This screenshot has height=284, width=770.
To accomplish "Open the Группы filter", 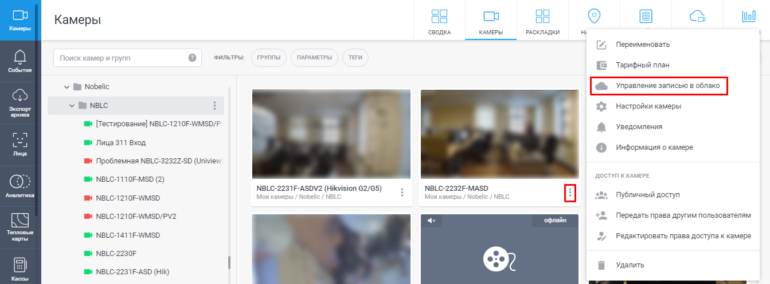I will tap(268, 58).
